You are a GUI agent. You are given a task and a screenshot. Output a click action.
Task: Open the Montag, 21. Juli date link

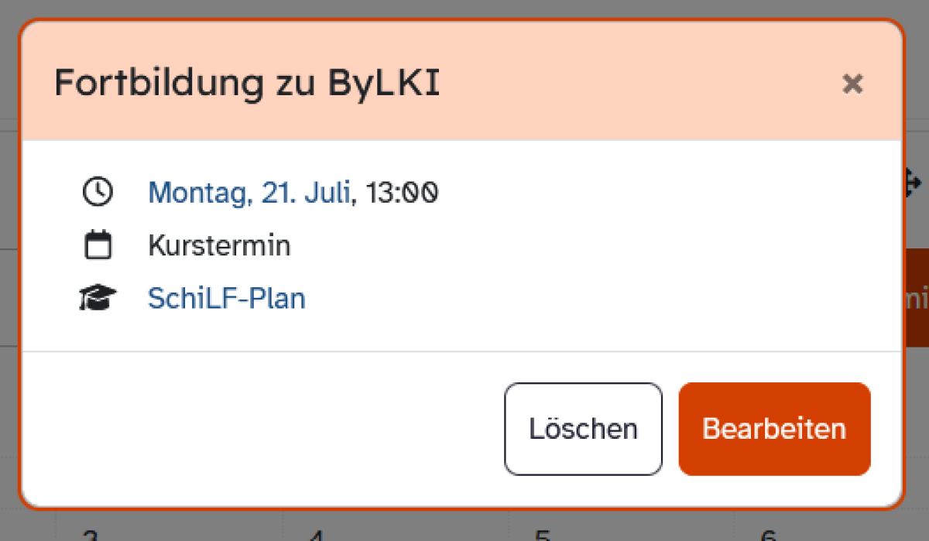(x=249, y=192)
